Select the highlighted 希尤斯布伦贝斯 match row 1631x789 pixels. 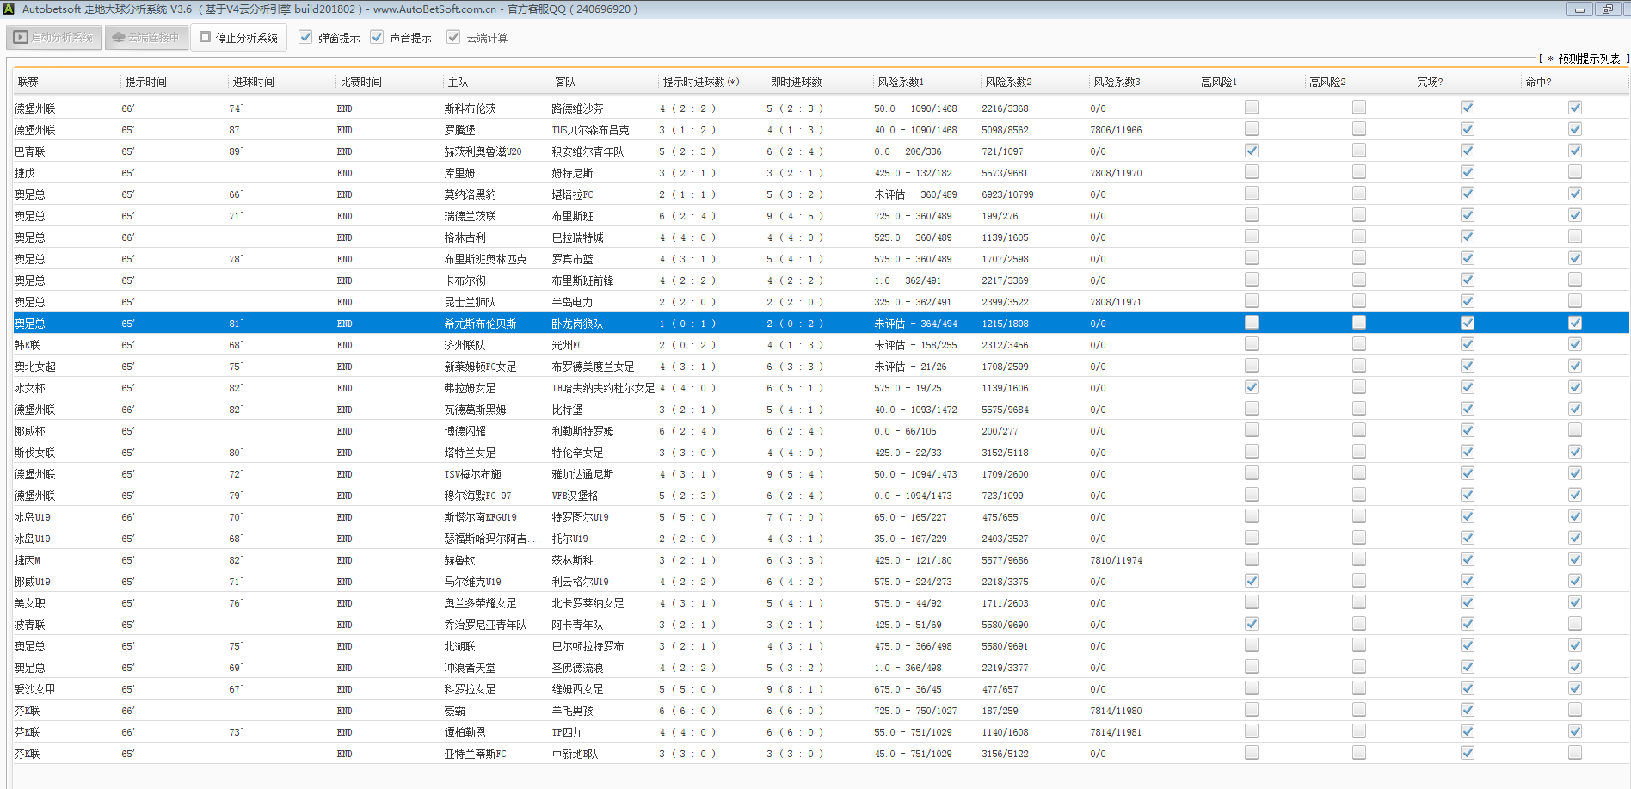tap(480, 324)
